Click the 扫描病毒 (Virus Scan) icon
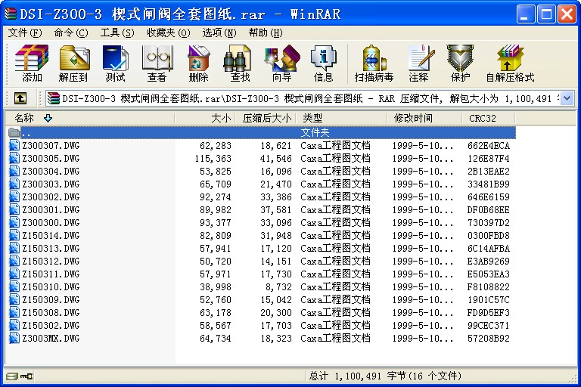 374,63
